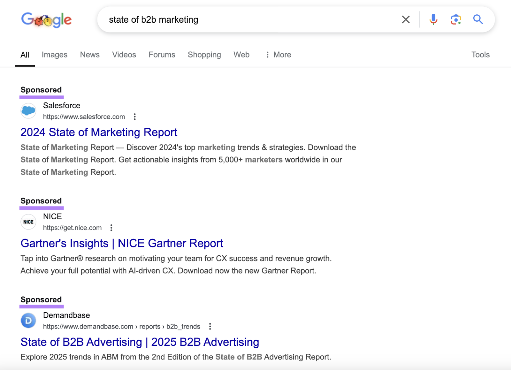
Task: Open the State of B2B Advertising link
Action: [x=140, y=342]
